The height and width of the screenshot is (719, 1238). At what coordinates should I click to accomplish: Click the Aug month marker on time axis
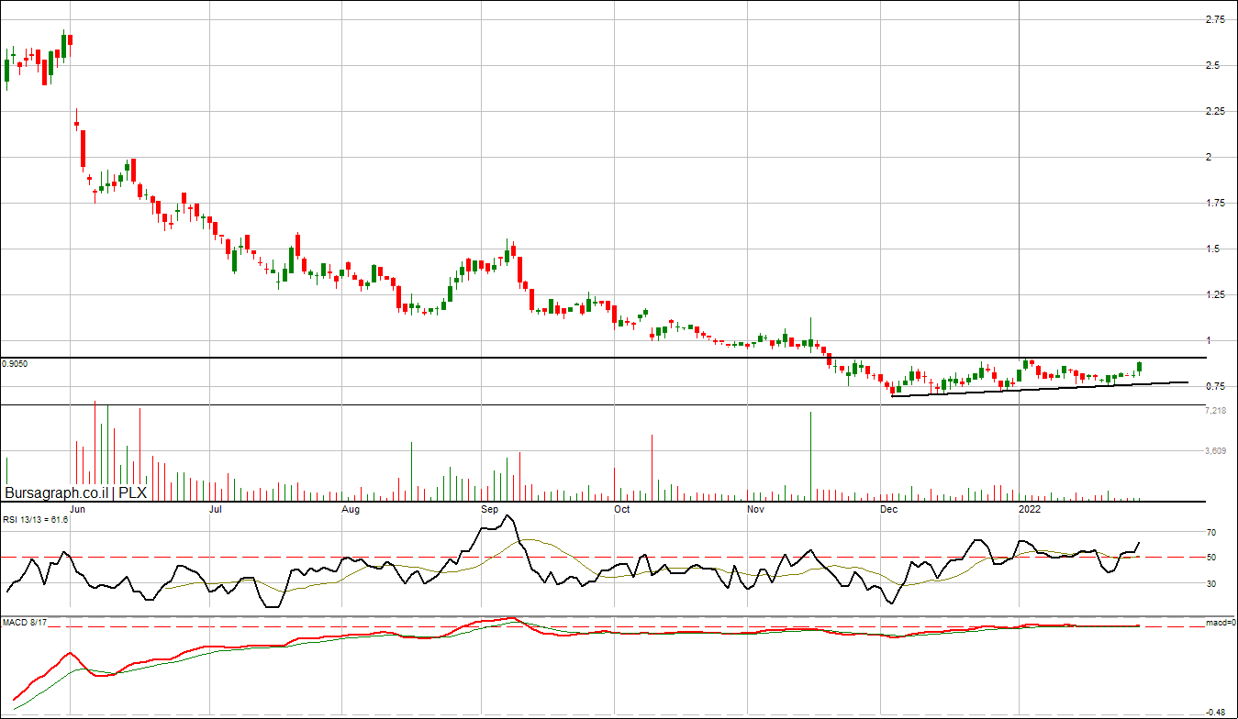click(x=350, y=508)
